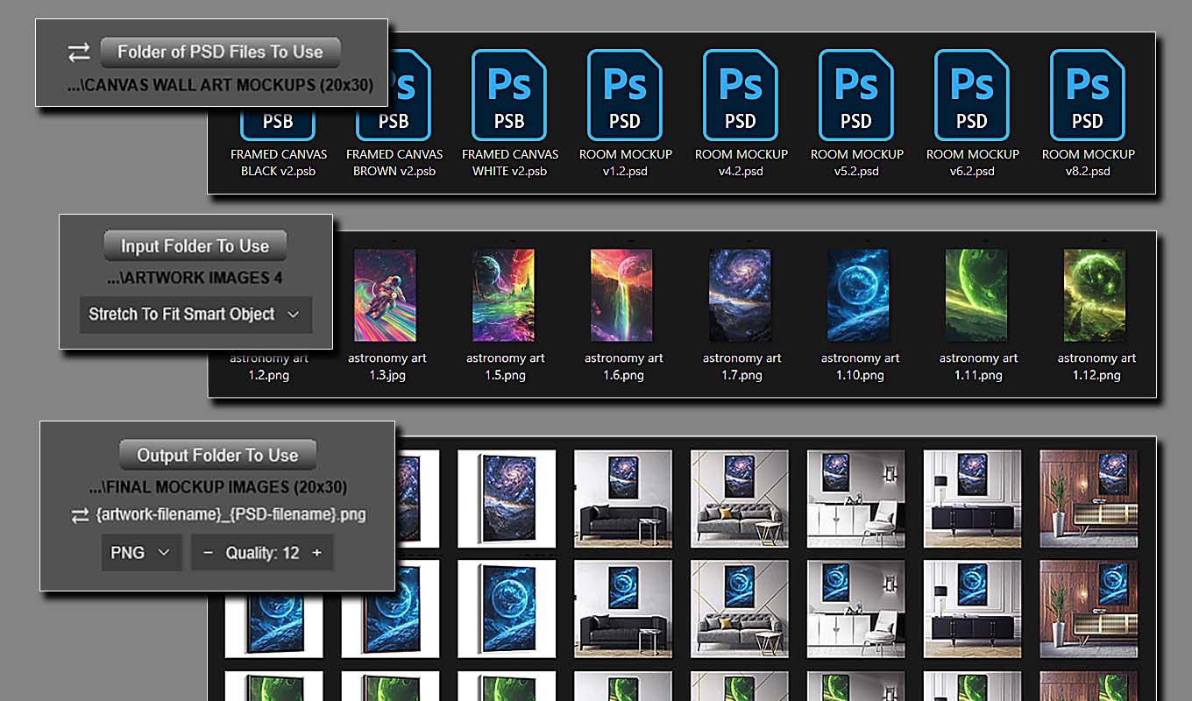Decrease Quality using the minus control
The image size is (1192, 701).
pyautogui.click(x=207, y=552)
